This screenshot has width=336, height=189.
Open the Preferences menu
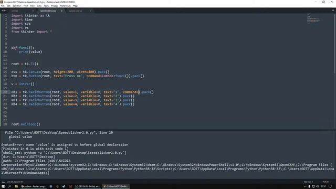65,6
